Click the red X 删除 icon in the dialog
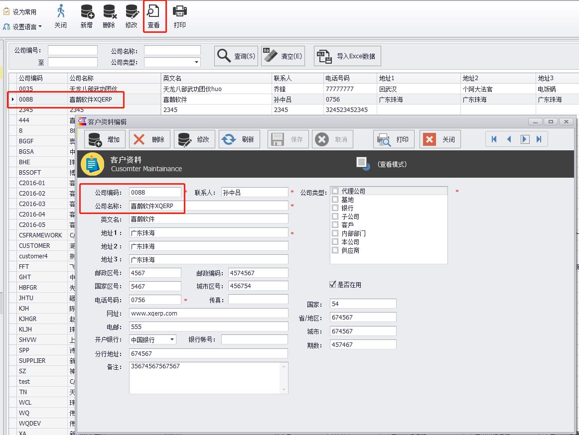The width and height of the screenshot is (579, 435). [149, 139]
